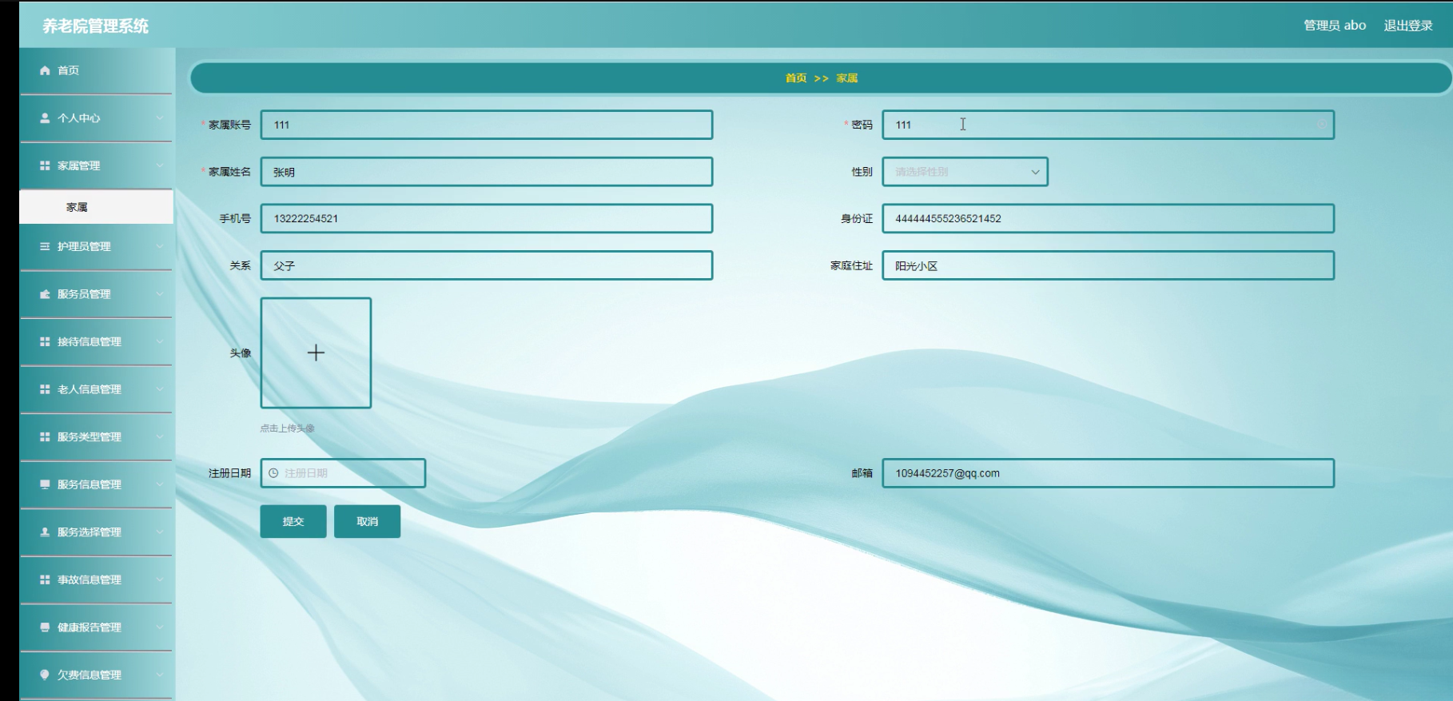Click the 提交 submit button

tap(293, 521)
